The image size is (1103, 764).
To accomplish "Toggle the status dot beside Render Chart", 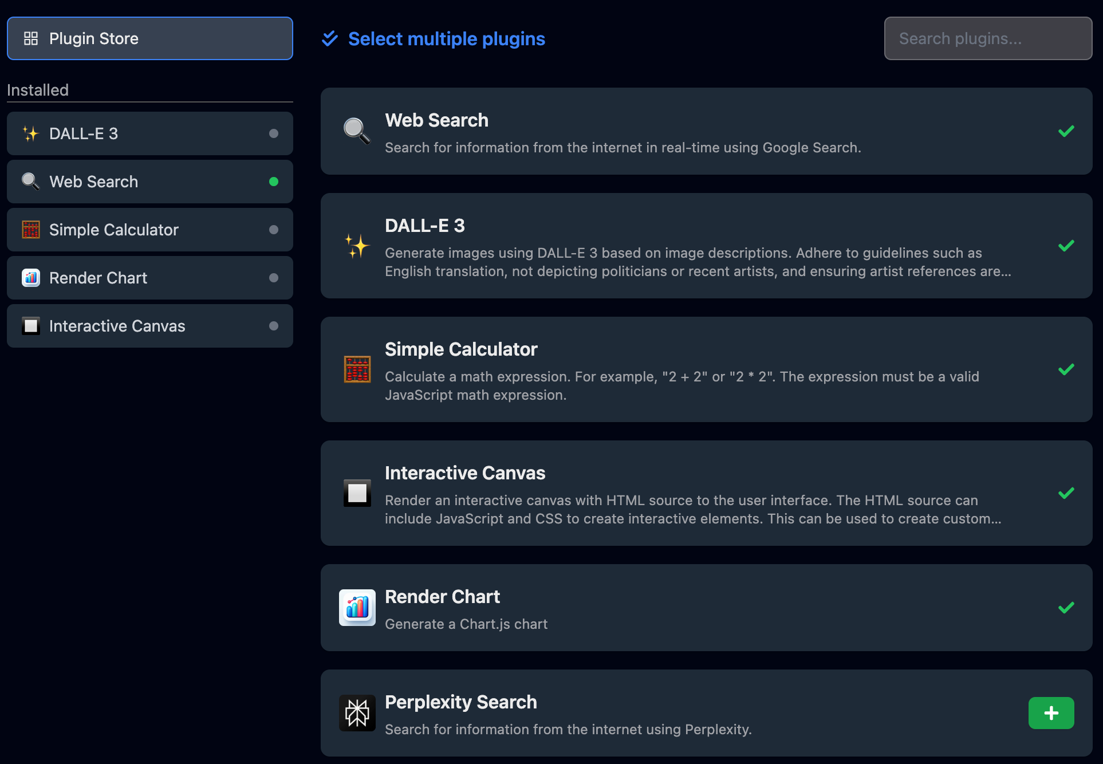I will click(274, 278).
